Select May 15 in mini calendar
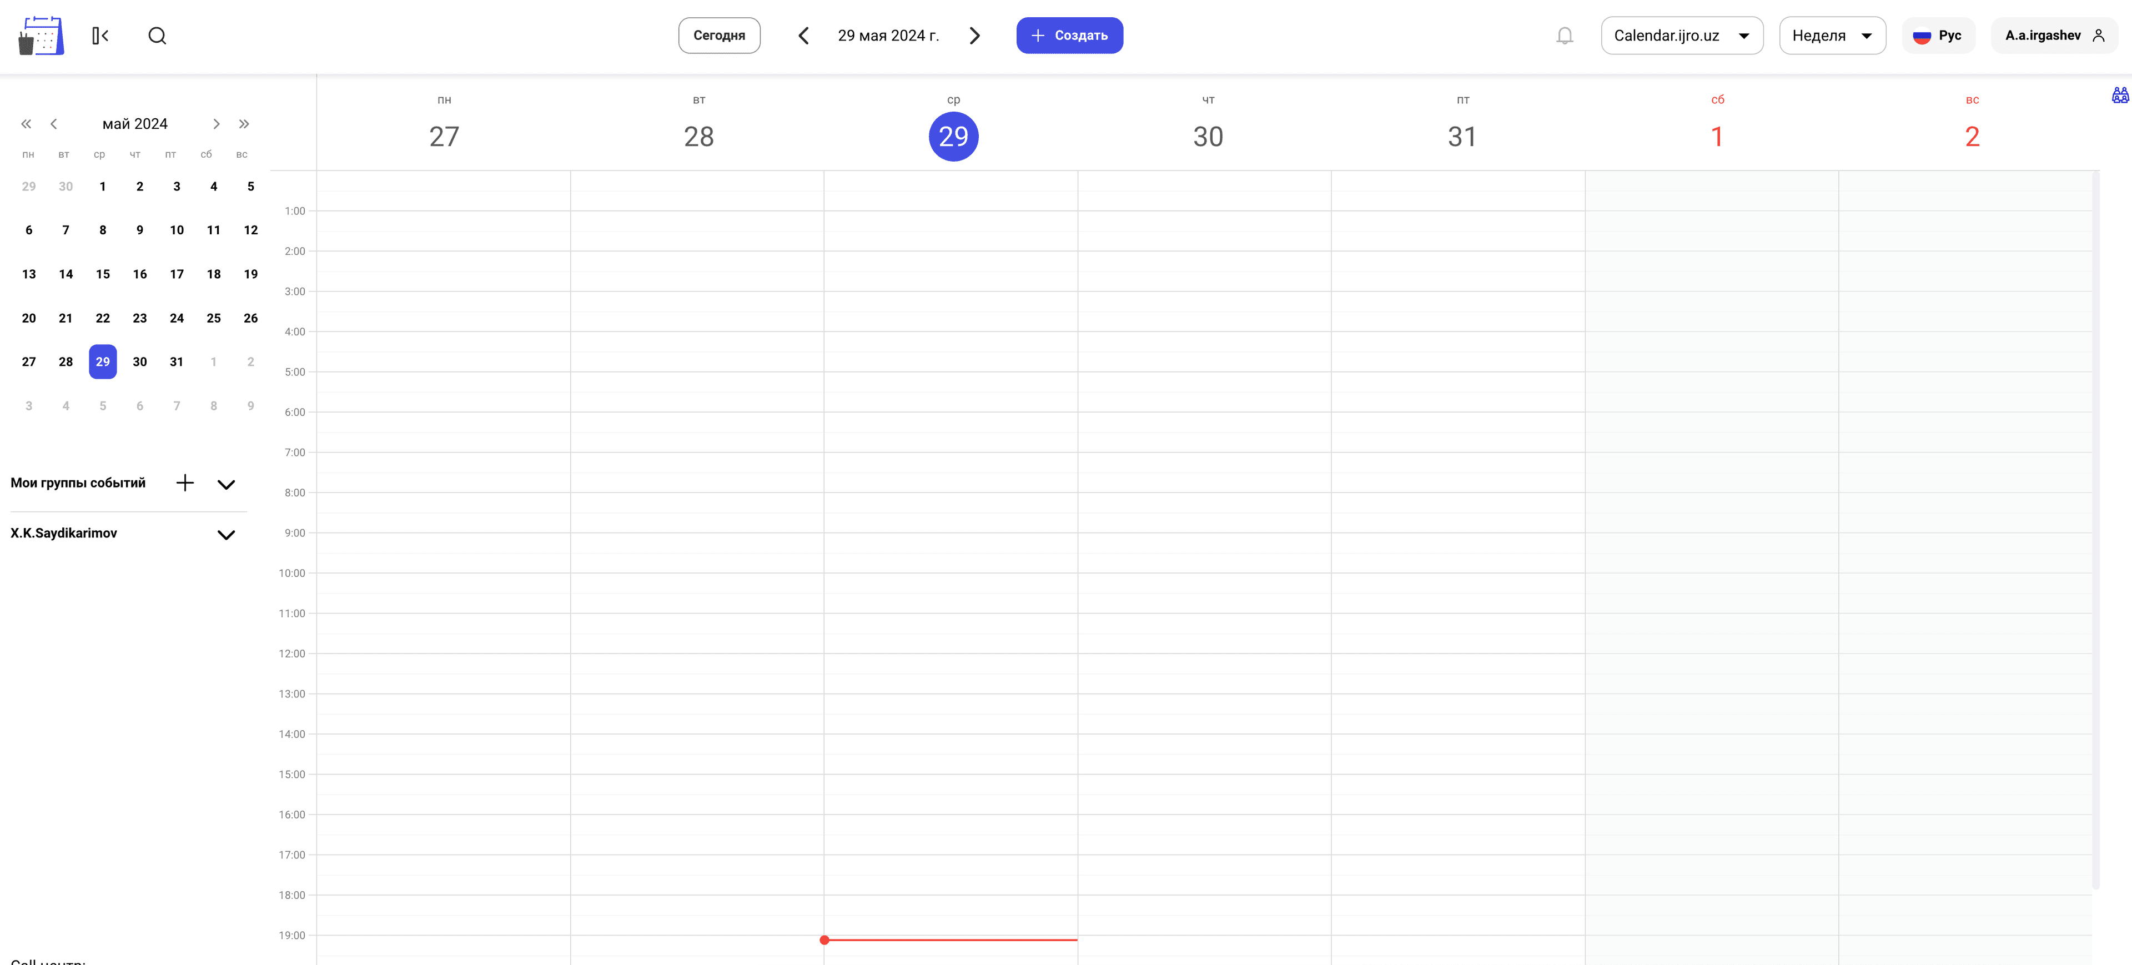This screenshot has width=2132, height=965. pos(103,274)
